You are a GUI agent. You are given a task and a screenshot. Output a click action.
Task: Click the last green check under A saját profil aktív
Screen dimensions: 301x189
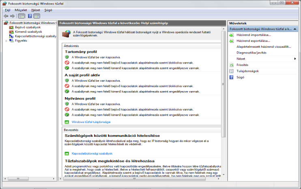(67, 91)
